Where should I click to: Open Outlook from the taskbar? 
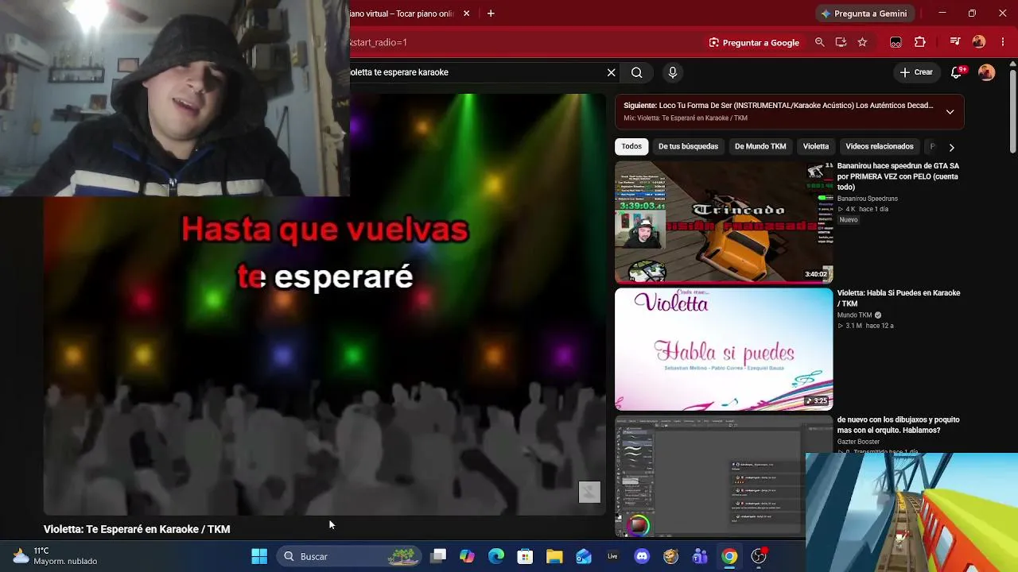584,556
